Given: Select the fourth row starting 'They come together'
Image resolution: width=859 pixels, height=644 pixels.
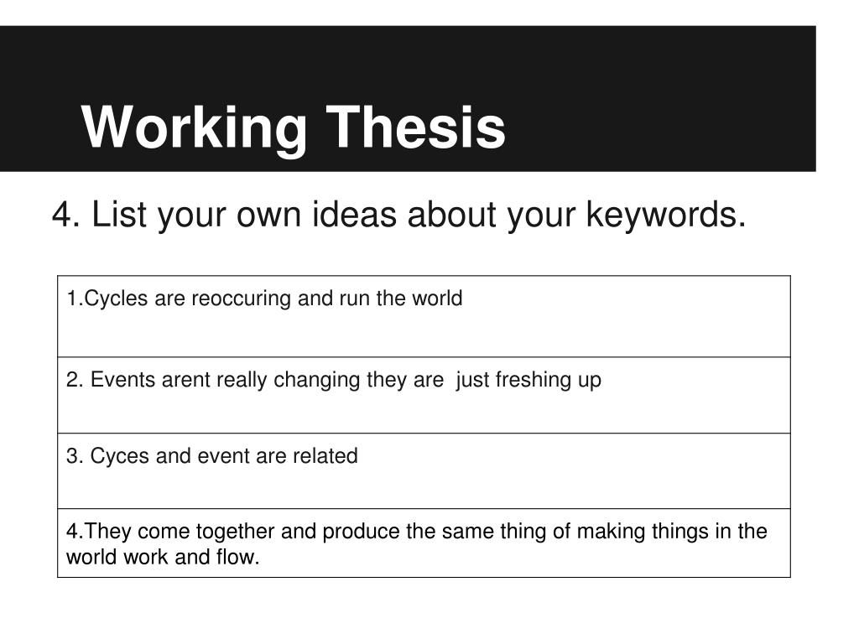Looking at the screenshot, I should click(x=424, y=543).
